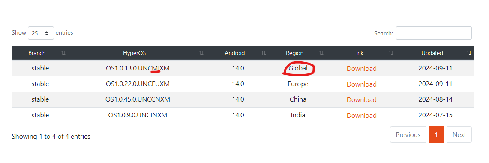
Task: Click the 2024-07-15 updated date
Action: tap(435, 115)
